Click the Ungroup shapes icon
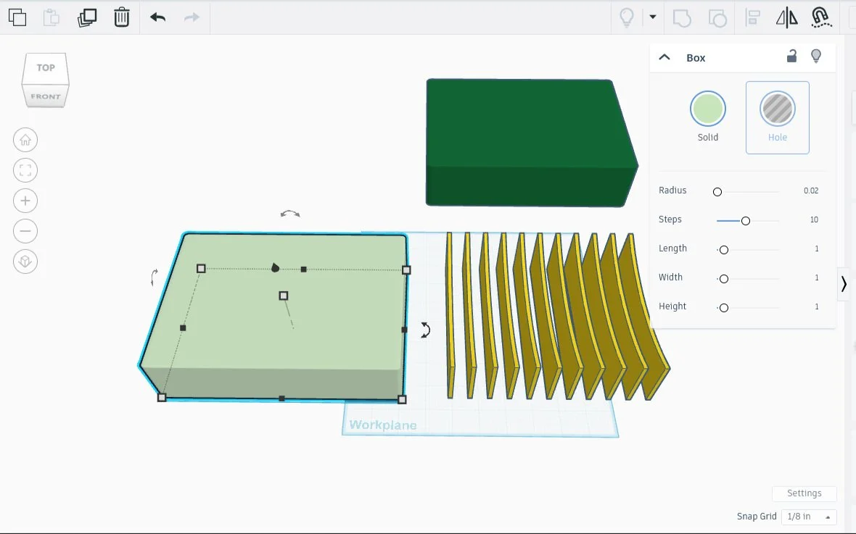Image resolution: width=856 pixels, height=534 pixels. pos(717,18)
